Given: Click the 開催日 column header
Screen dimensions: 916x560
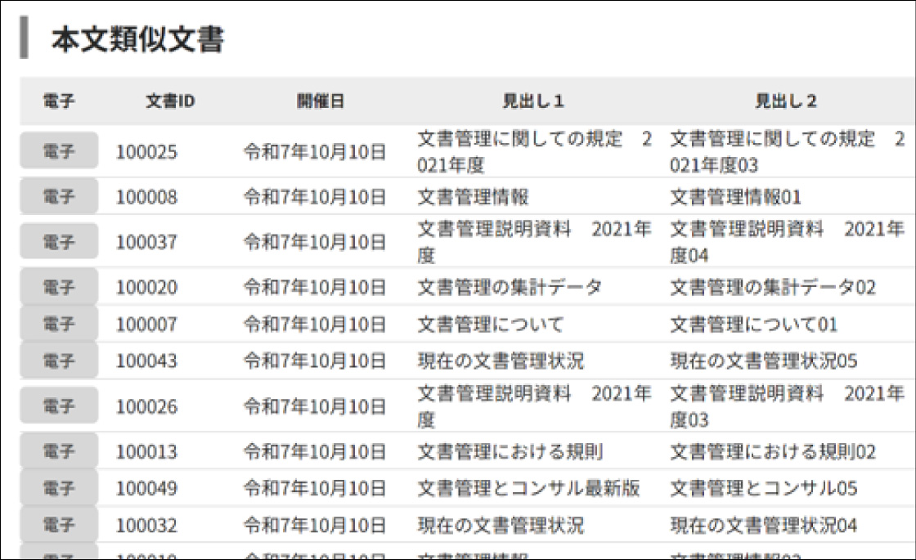Looking at the screenshot, I should [x=320, y=101].
